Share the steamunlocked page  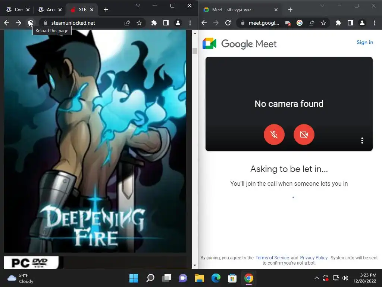point(127,23)
